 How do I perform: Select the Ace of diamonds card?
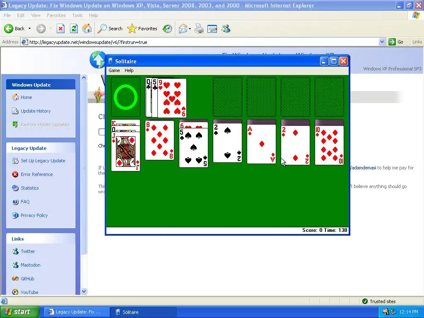pyautogui.click(x=262, y=144)
